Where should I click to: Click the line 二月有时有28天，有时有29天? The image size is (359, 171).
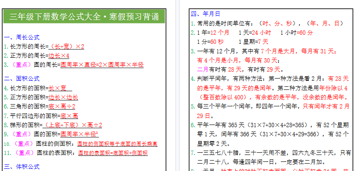(240, 69)
